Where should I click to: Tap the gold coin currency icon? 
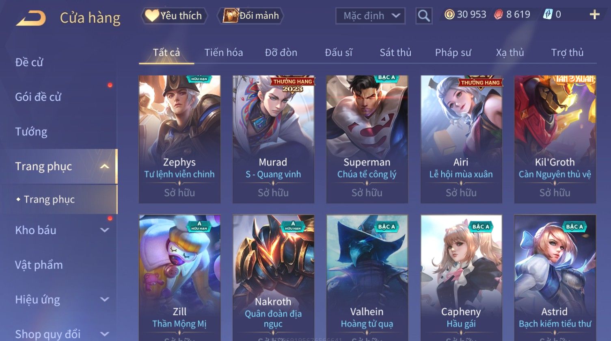click(449, 15)
